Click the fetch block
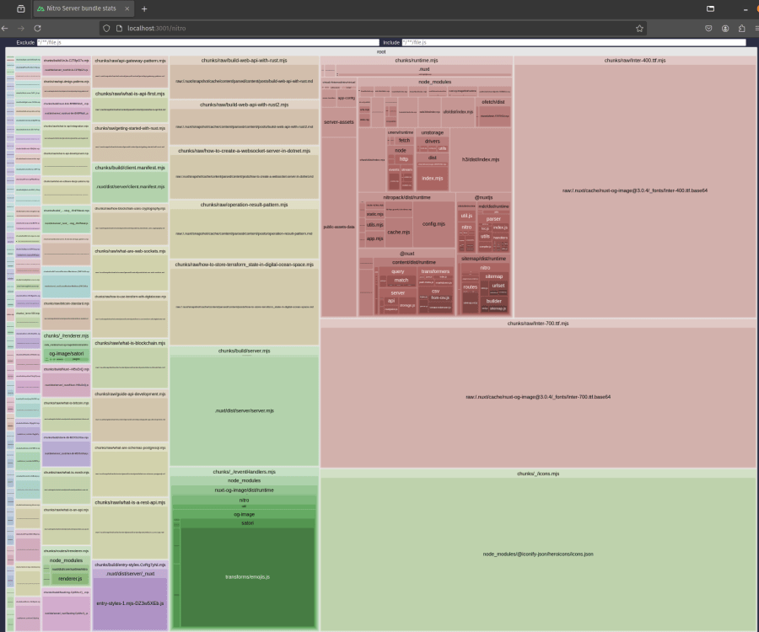This screenshot has height=632, width=759. (404, 140)
